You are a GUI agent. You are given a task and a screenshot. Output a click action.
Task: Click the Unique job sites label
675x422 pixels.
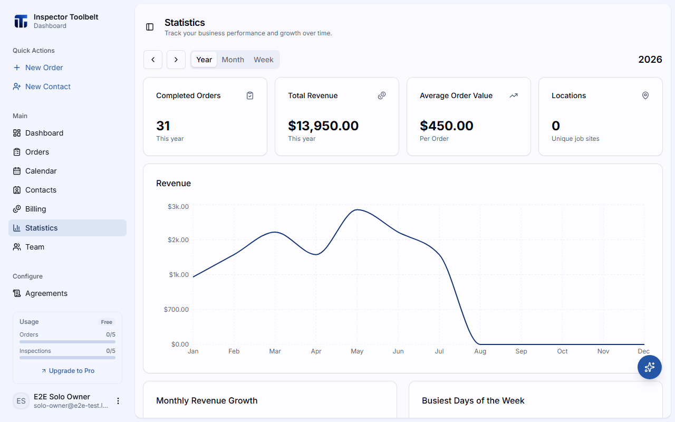tap(575, 139)
